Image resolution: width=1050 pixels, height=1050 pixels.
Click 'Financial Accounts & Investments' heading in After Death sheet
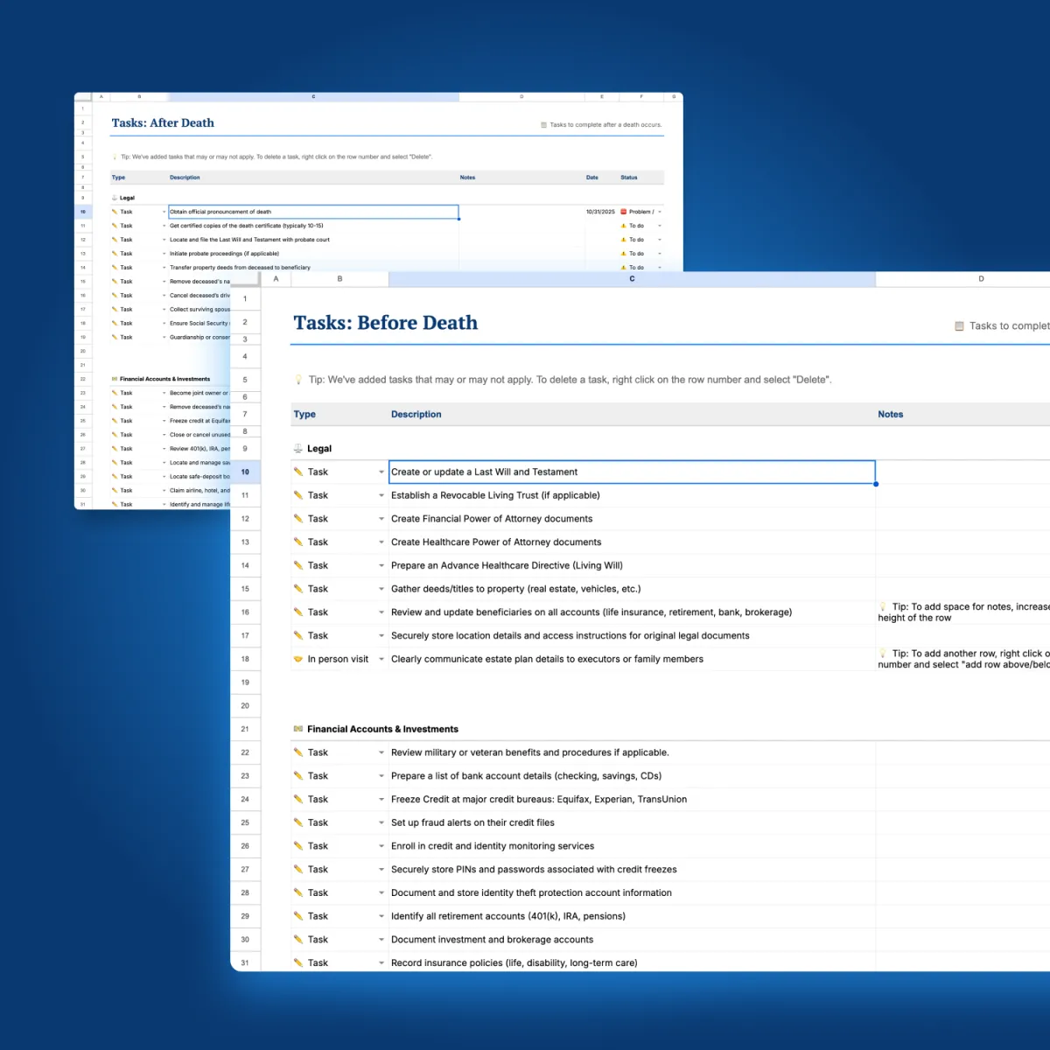(164, 379)
